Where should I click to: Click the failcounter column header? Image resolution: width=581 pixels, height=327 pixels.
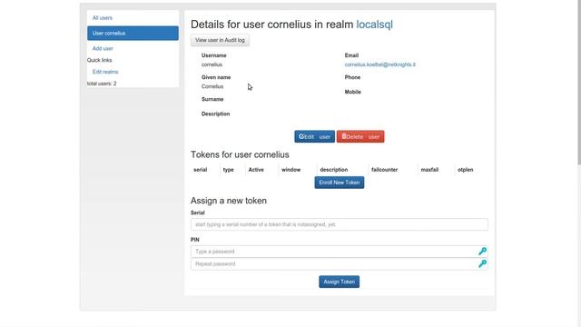[x=385, y=170]
